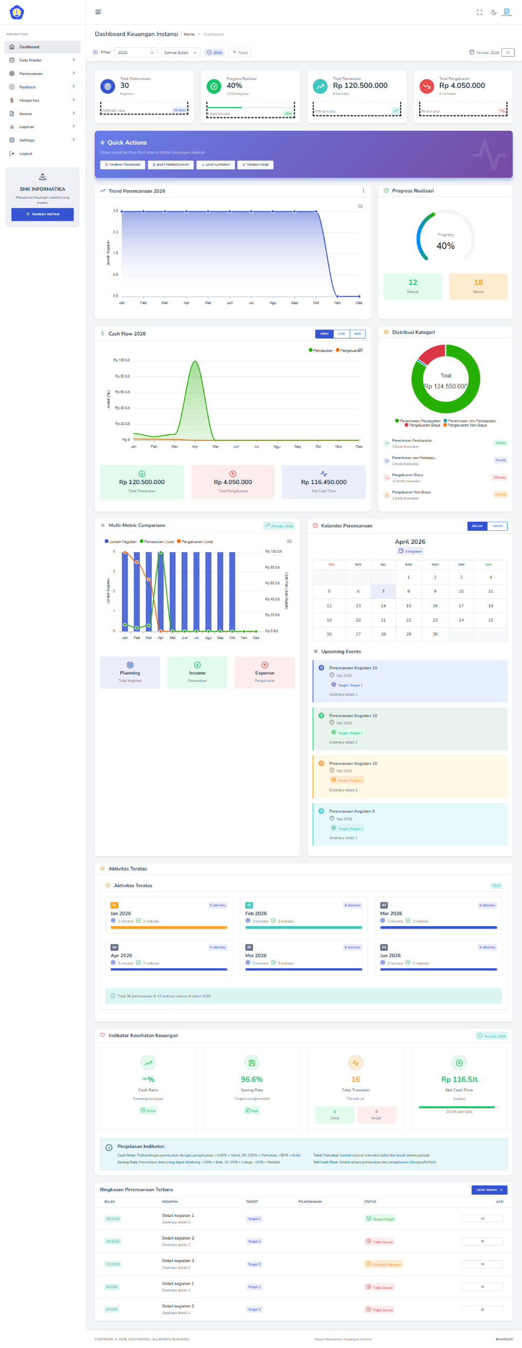The height and width of the screenshot is (1348, 522).
Task: Open the user profile avatar menu
Action: pyautogui.click(x=506, y=12)
